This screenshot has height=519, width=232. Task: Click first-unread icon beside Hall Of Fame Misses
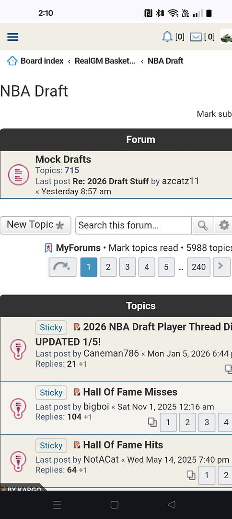(x=77, y=392)
